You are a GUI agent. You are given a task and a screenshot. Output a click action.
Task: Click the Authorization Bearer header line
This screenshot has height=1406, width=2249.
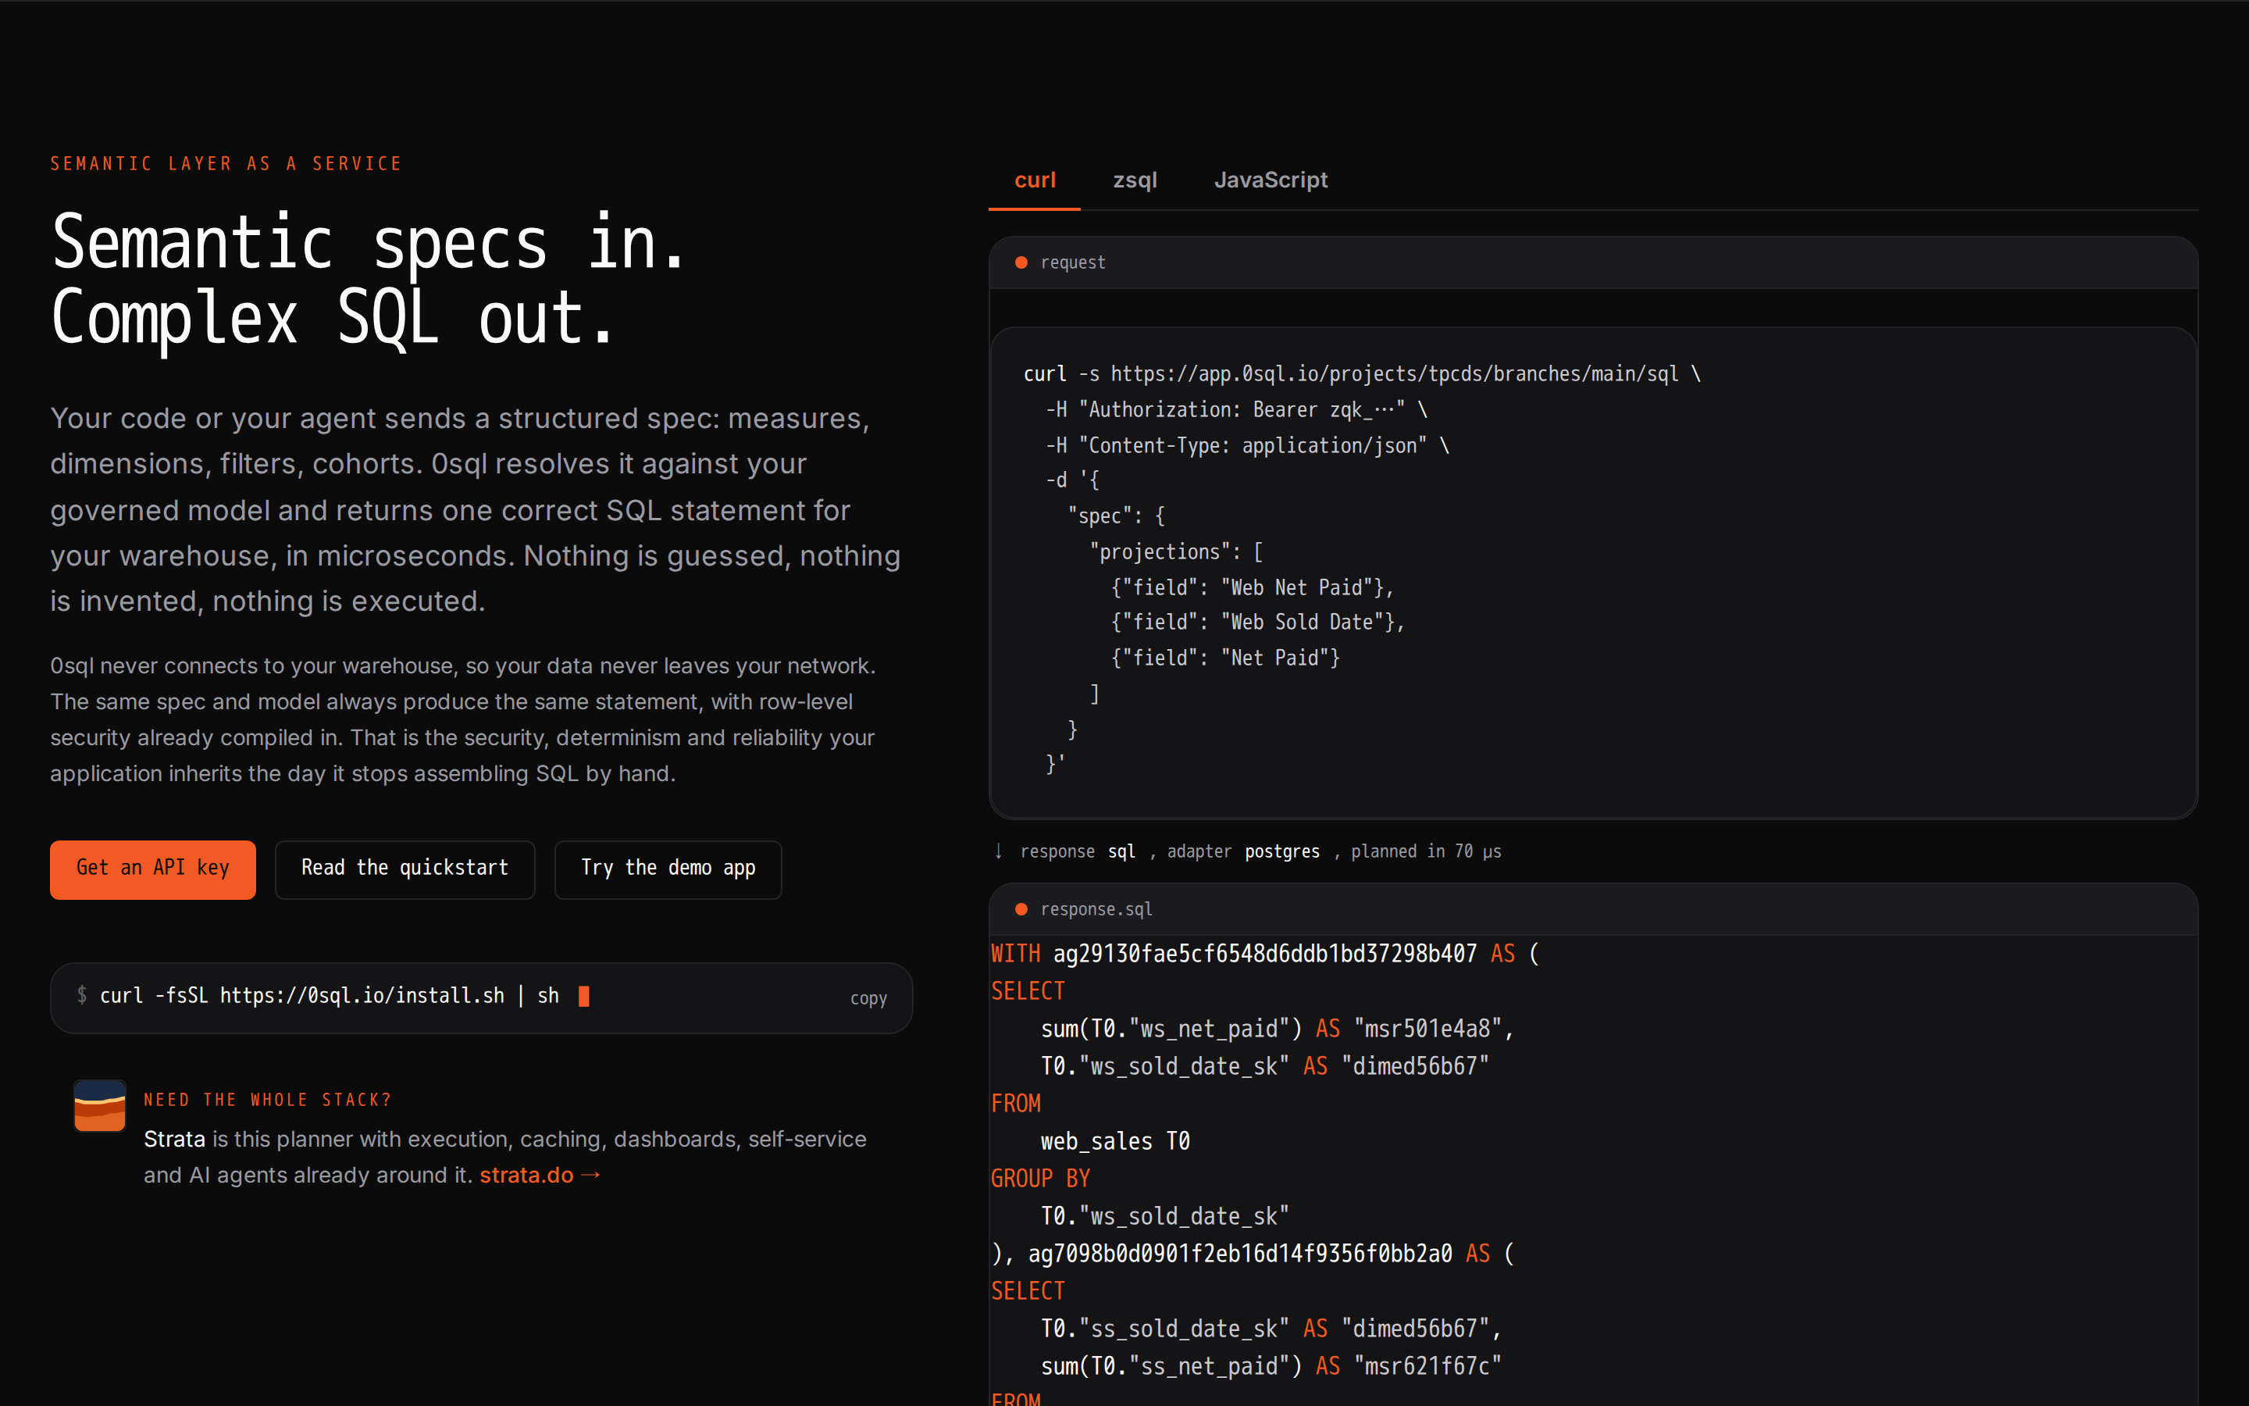coord(1236,409)
